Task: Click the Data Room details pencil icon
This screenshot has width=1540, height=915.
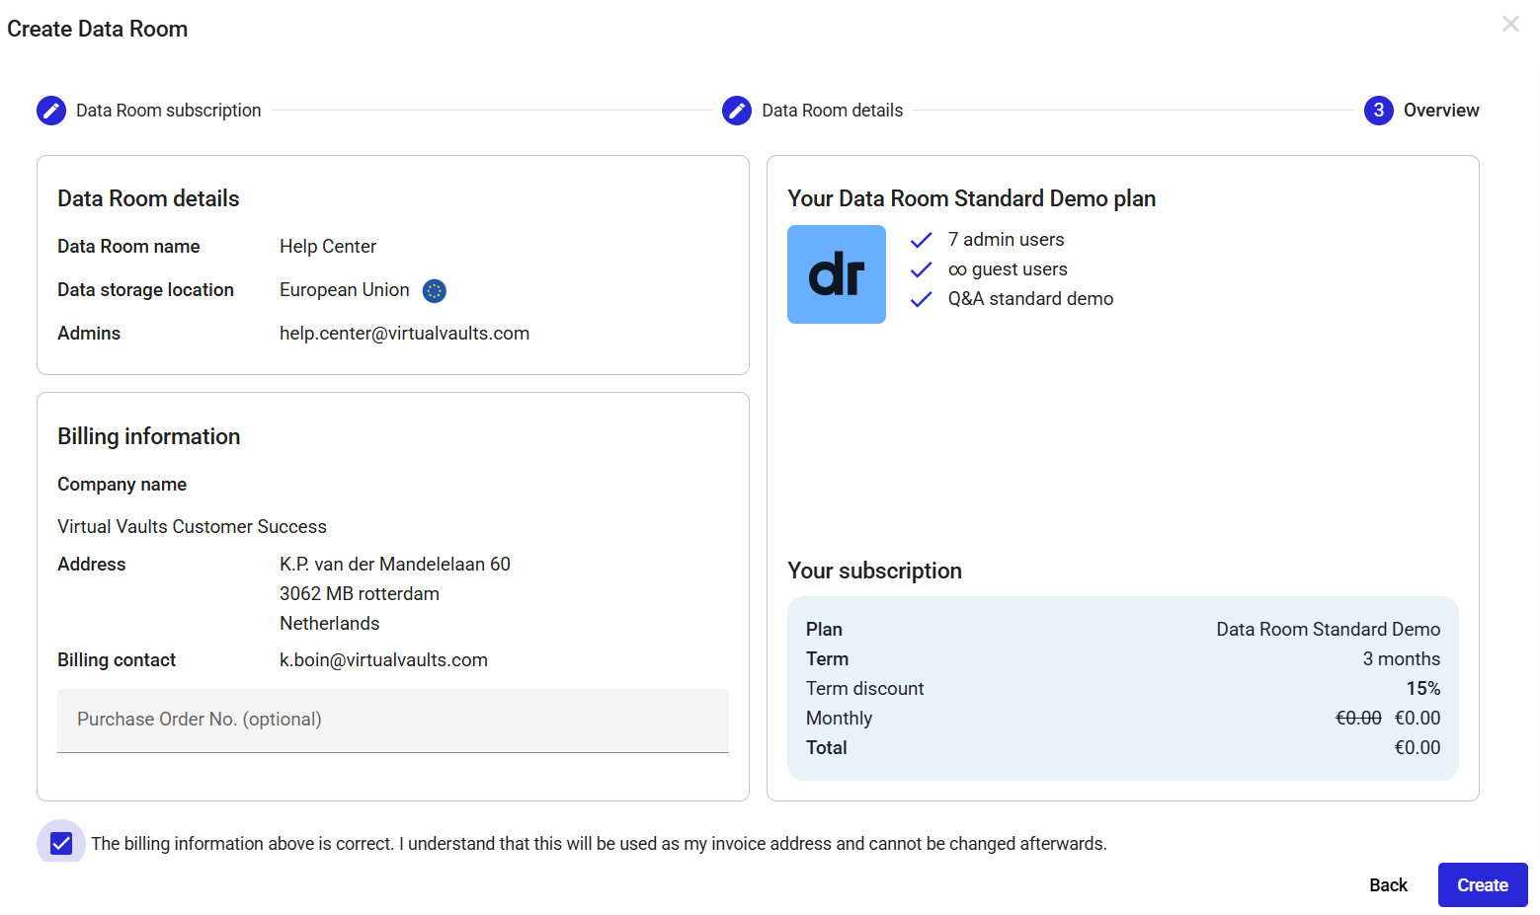Action: pos(737,111)
